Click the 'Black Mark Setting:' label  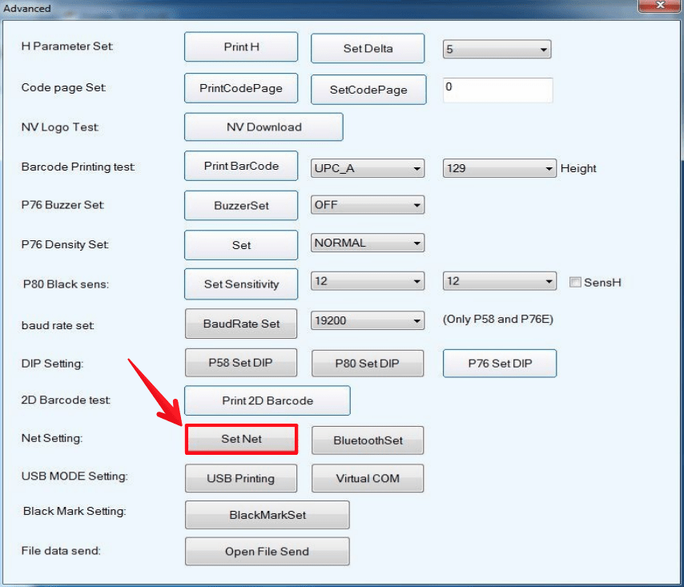[74, 511]
